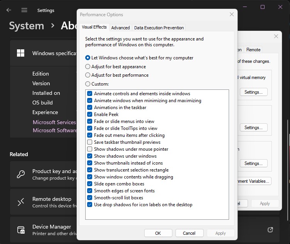The width and height of the screenshot is (290, 244).
Task: Close the System Properties dialog behind
Action: click(x=276, y=36)
